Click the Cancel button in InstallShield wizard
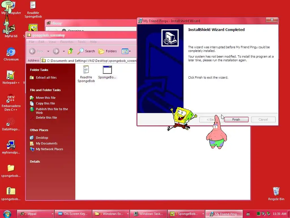Screen dimensions: 290x218 click(x=263, y=120)
